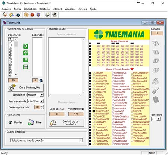Click the Qtde apostas value field
Image resolution: width=168 pixels, height=155 pixels.
pyautogui.click(x=57, y=114)
